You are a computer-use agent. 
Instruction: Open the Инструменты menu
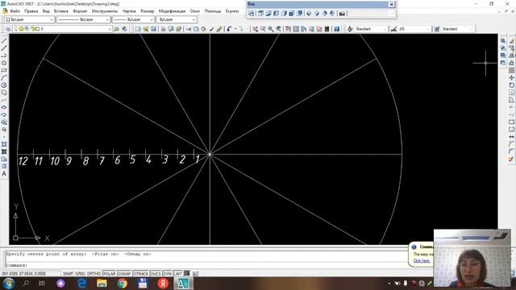105,11
